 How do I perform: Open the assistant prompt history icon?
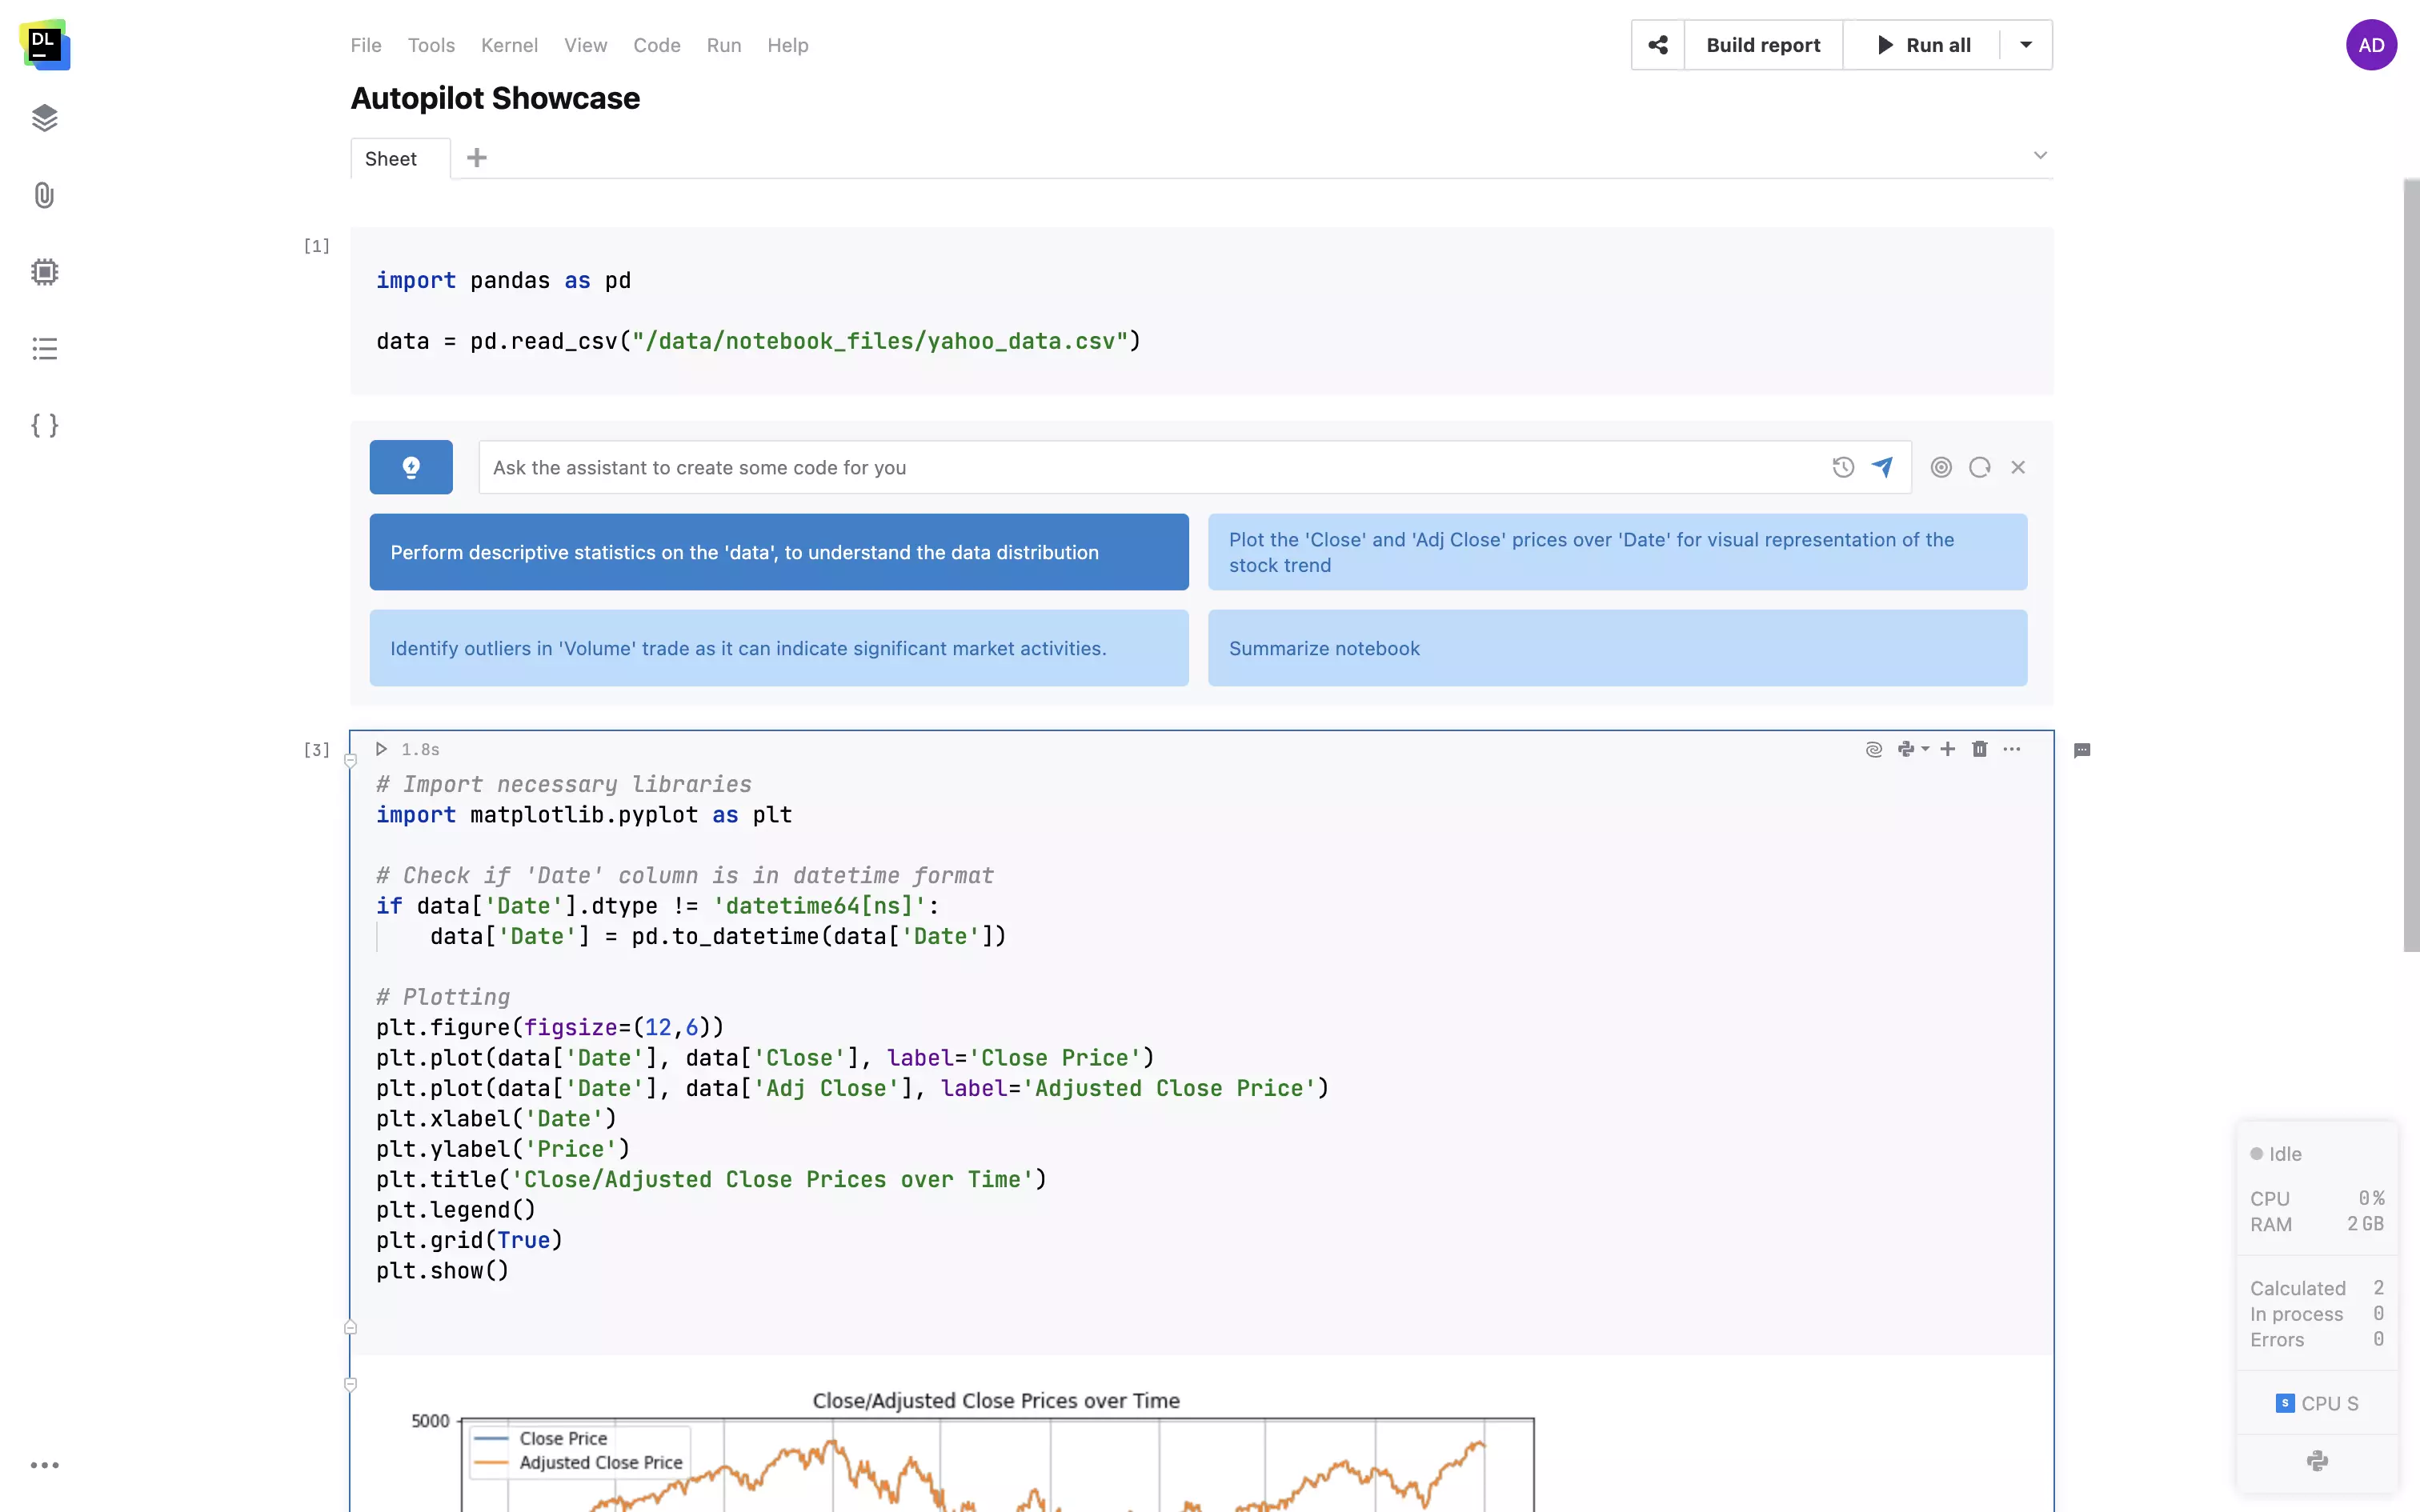pyautogui.click(x=1843, y=467)
